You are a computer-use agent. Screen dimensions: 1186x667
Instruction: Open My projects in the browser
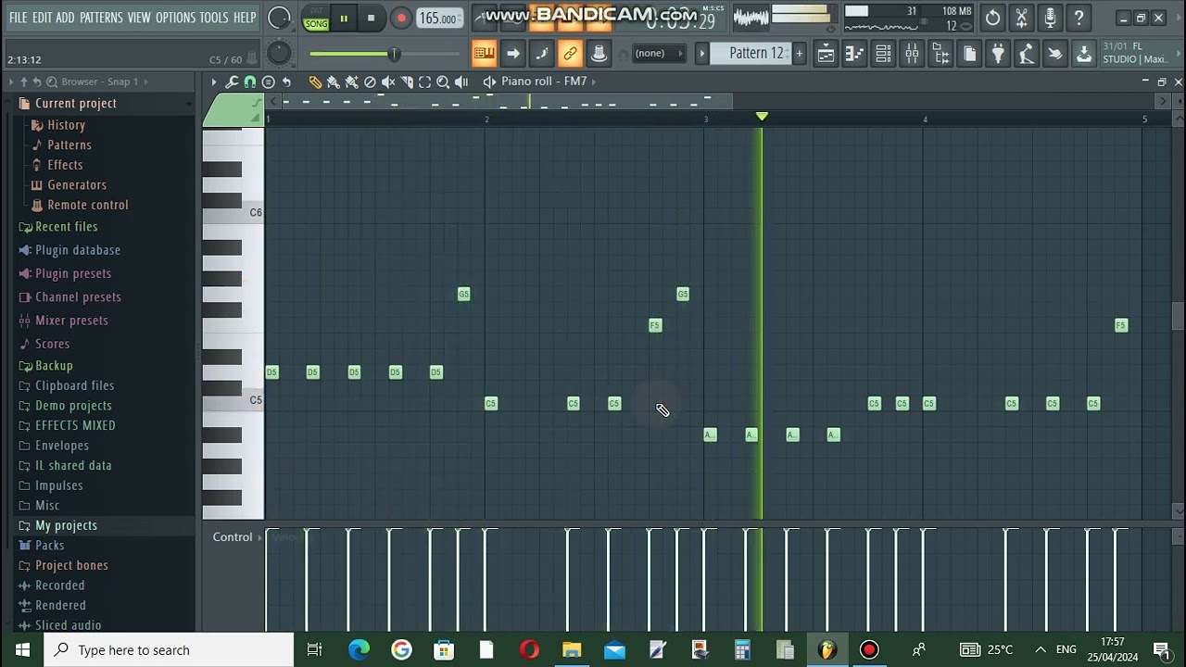click(x=66, y=525)
